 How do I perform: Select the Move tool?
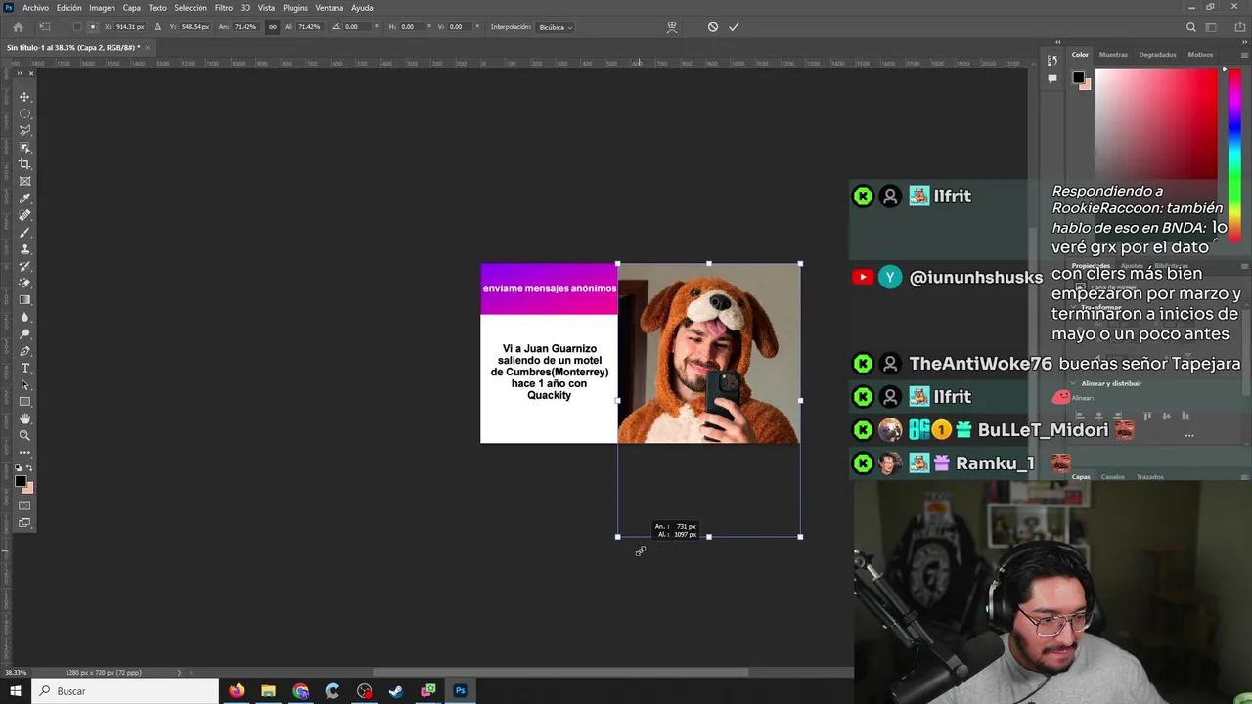click(x=25, y=97)
